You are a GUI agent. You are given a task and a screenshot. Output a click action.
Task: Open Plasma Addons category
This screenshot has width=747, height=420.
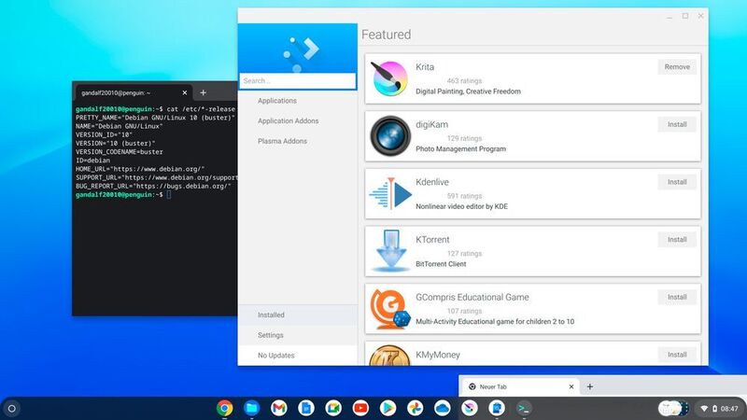[282, 141]
